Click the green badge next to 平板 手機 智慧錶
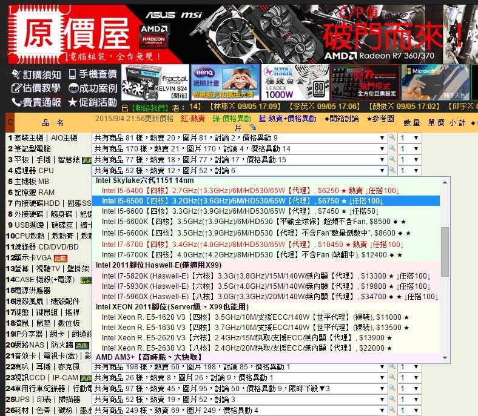478x416 pixels. (x=87, y=160)
